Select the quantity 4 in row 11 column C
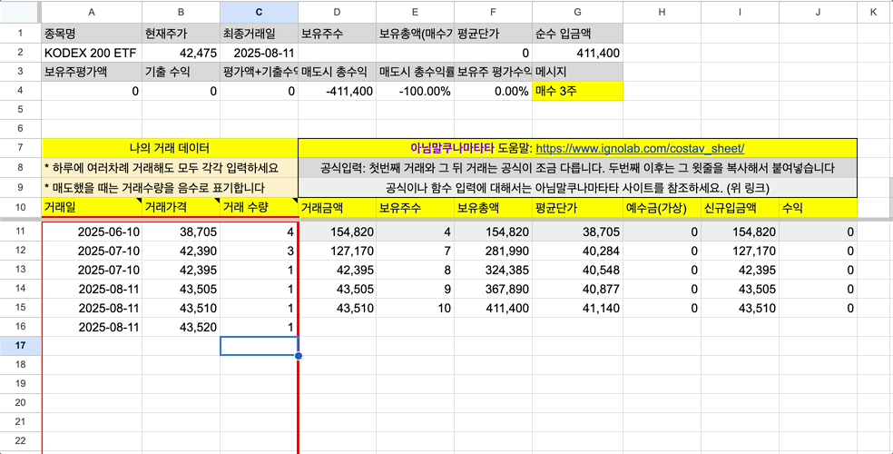893x454 pixels. click(259, 232)
